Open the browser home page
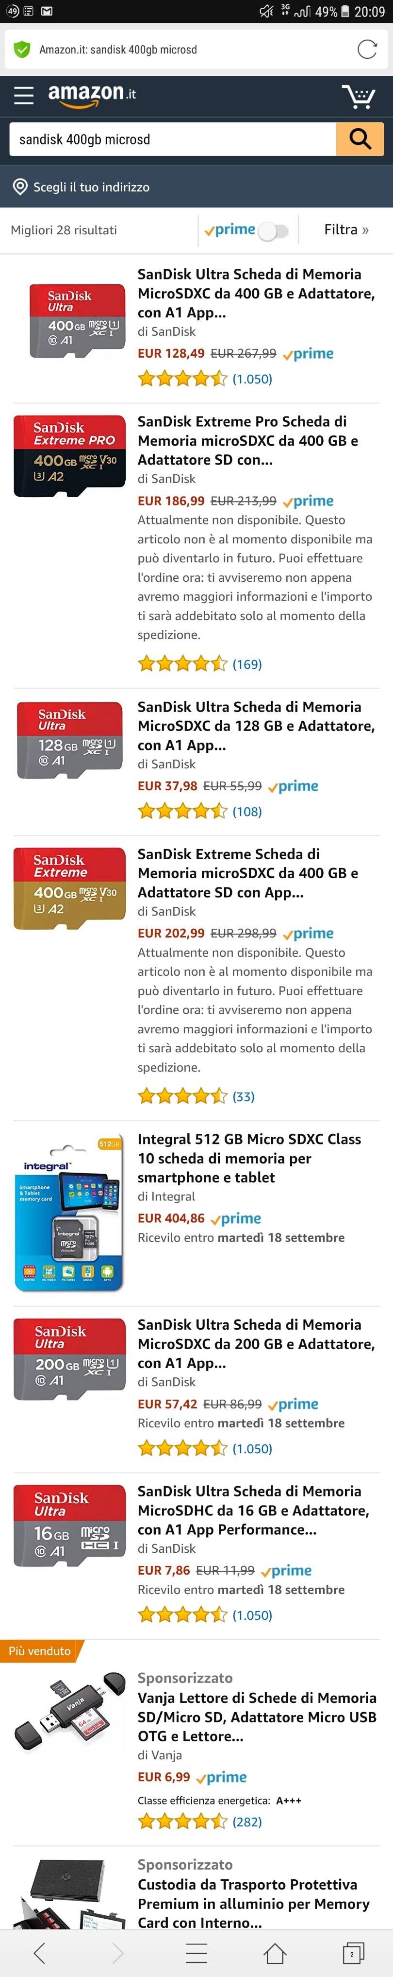 coord(274,1952)
